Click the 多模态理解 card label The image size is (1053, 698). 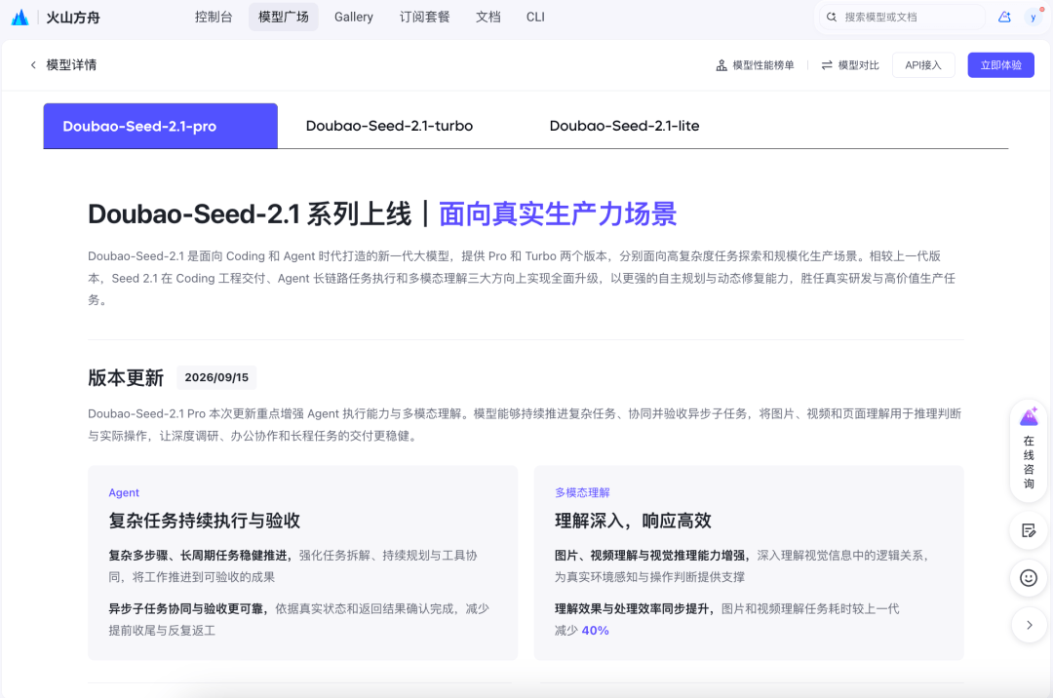pyautogui.click(x=582, y=492)
